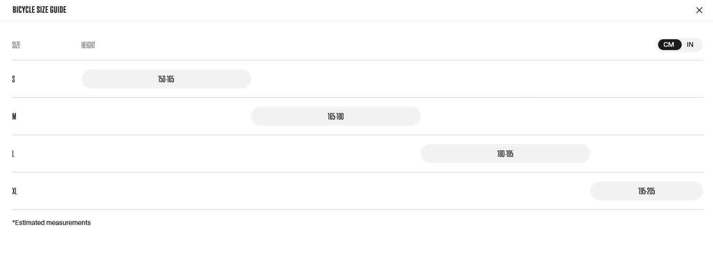Click the M size row label
Screen dimensions: 713x258
[14, 116]
